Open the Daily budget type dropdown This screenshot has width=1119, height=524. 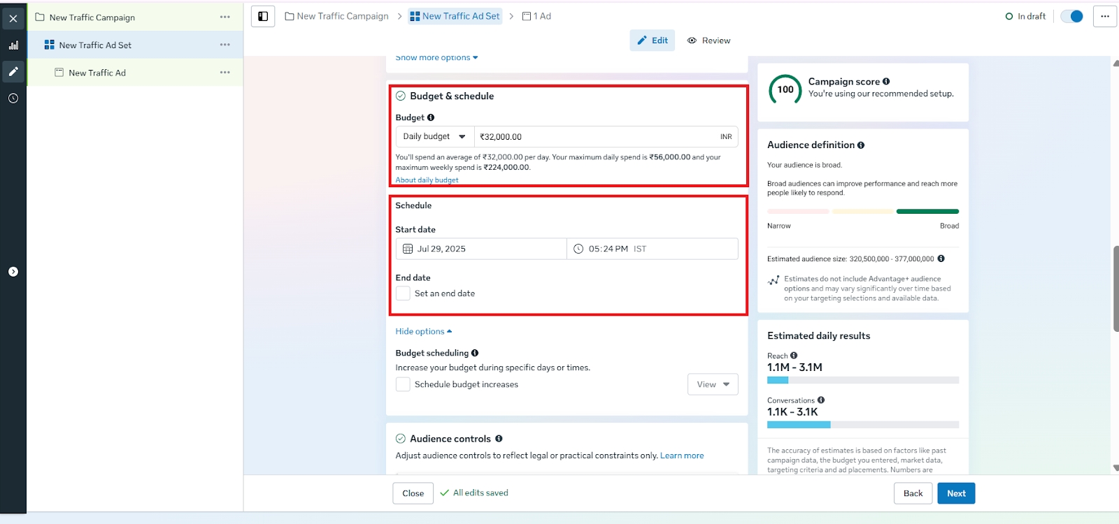tap(434, 137)
